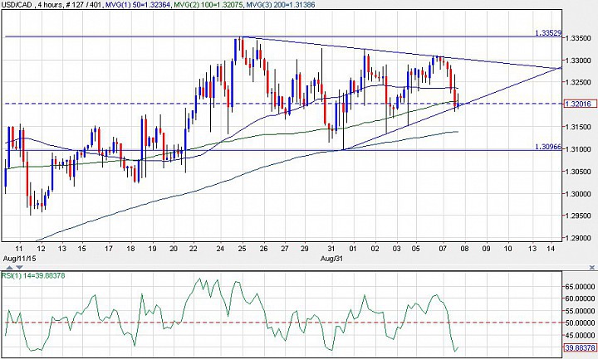The width and height of the screenshot is (598, 359).
Task: Click the RSI(1) 14=39.88378 indicator label
Action: (33, 275)
